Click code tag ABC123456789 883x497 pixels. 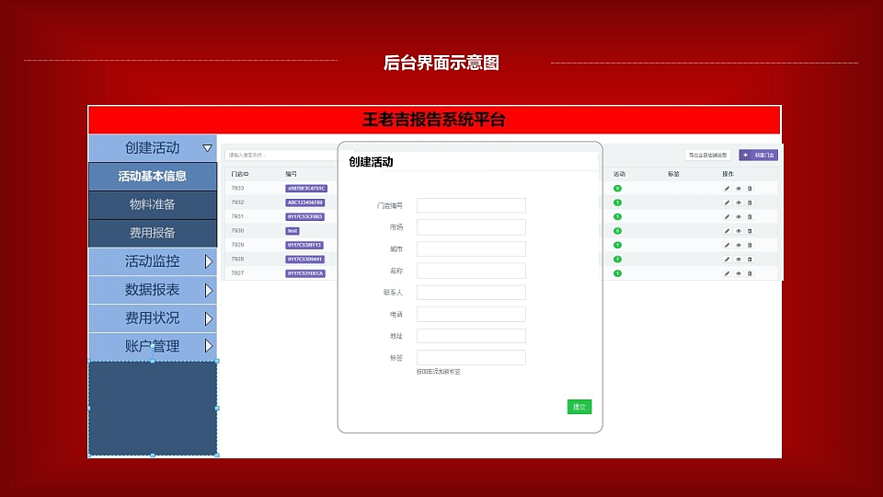coord(305,202)
